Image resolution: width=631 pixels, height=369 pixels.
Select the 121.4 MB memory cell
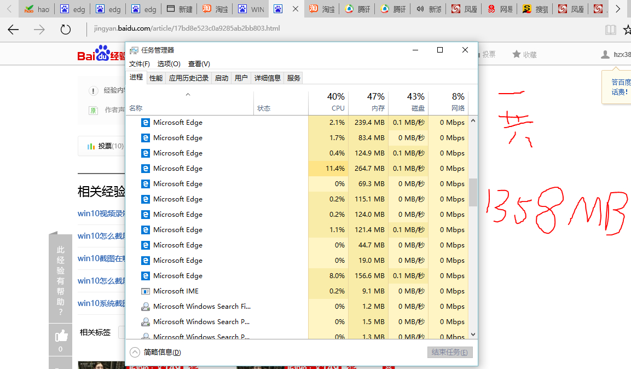[x=369, y=230]
